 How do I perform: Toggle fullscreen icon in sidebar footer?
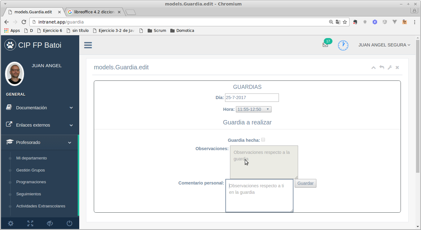coord(30,223)
